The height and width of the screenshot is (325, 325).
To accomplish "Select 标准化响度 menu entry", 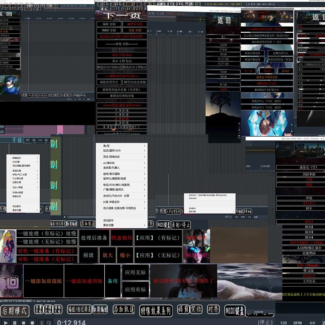I will pos(23,193).
